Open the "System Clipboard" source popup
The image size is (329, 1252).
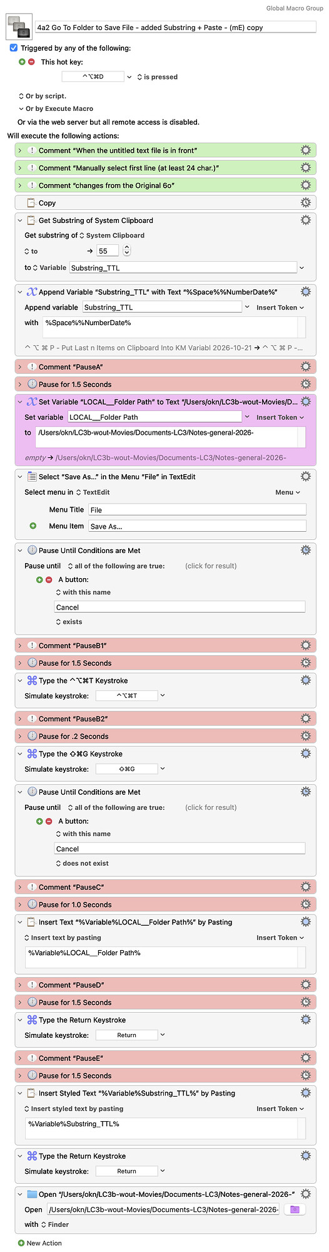[x=112, y=236]
